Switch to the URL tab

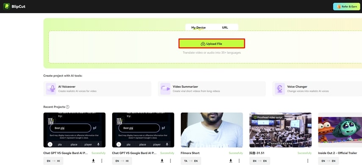click(225, 28)
